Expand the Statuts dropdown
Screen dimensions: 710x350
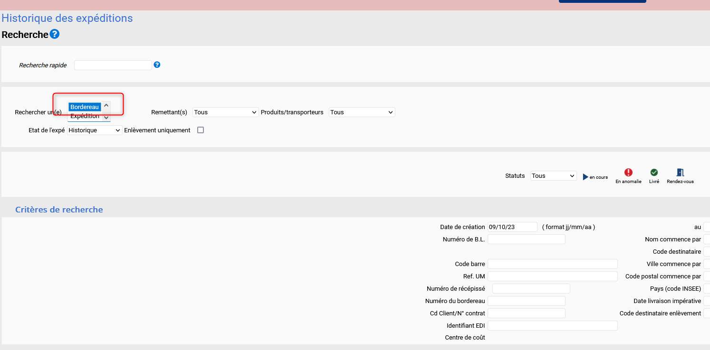pyautogui.click(x=553, y=176)
